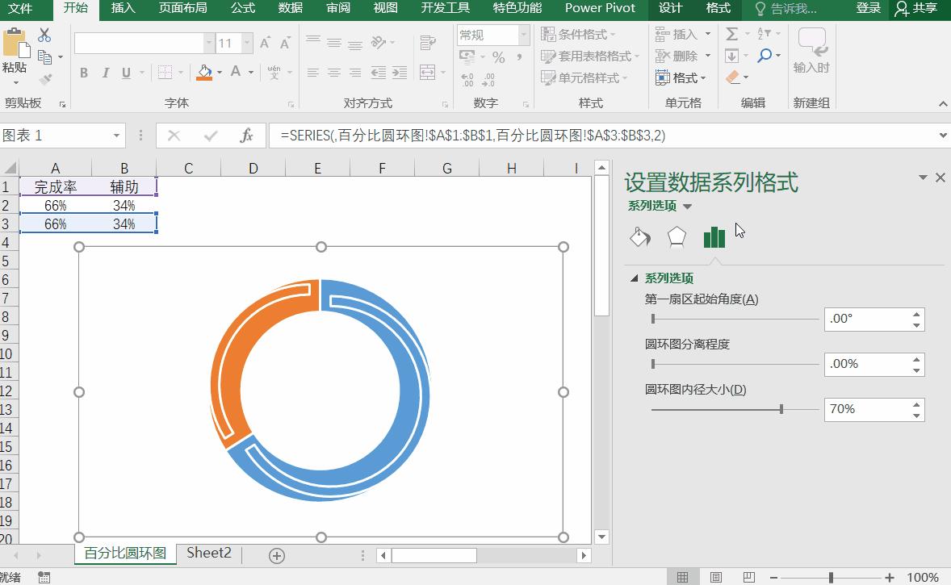Image resolution: width=951 pixels, height=585 pixels.
Task: Click the 登录 sign-in link
Action: click(868, 9)
